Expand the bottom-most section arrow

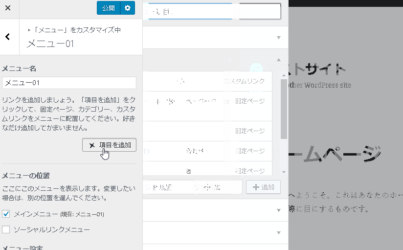279,233
